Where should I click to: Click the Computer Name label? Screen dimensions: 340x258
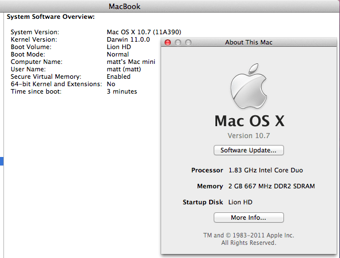pos(37,62)
